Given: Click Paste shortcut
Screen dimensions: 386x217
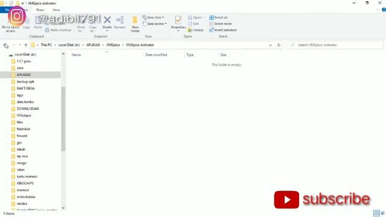Looking at the screenshot, I should [58, 30].
